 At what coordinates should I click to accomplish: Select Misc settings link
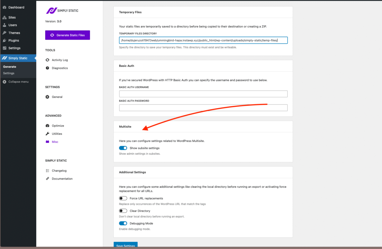[x=55, y=142]
